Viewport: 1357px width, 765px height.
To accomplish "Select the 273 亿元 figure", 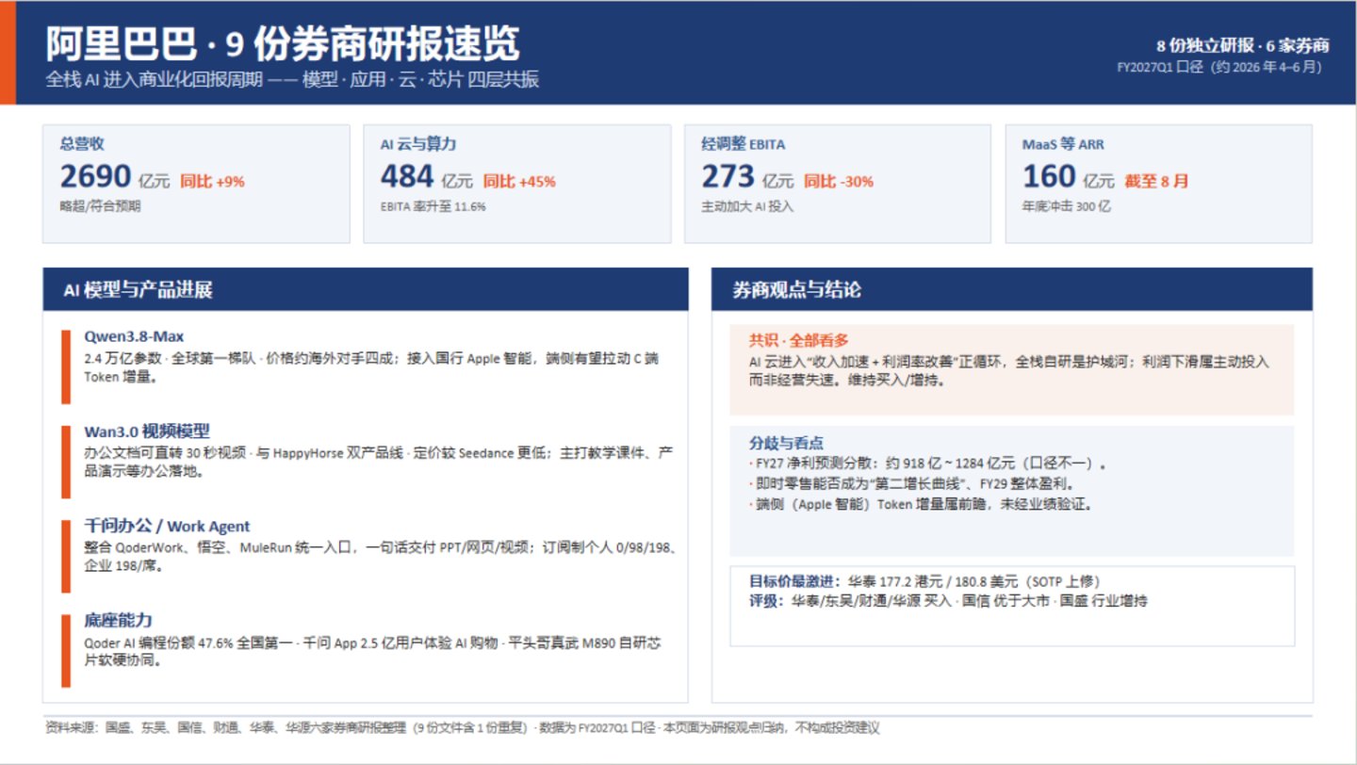I will click(747, 177).
